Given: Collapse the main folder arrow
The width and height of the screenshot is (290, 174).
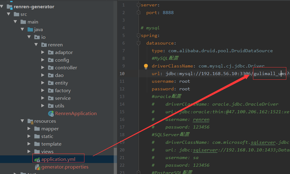Looking at the screenshot, I should pyautogui.click(x=15, y=22).
